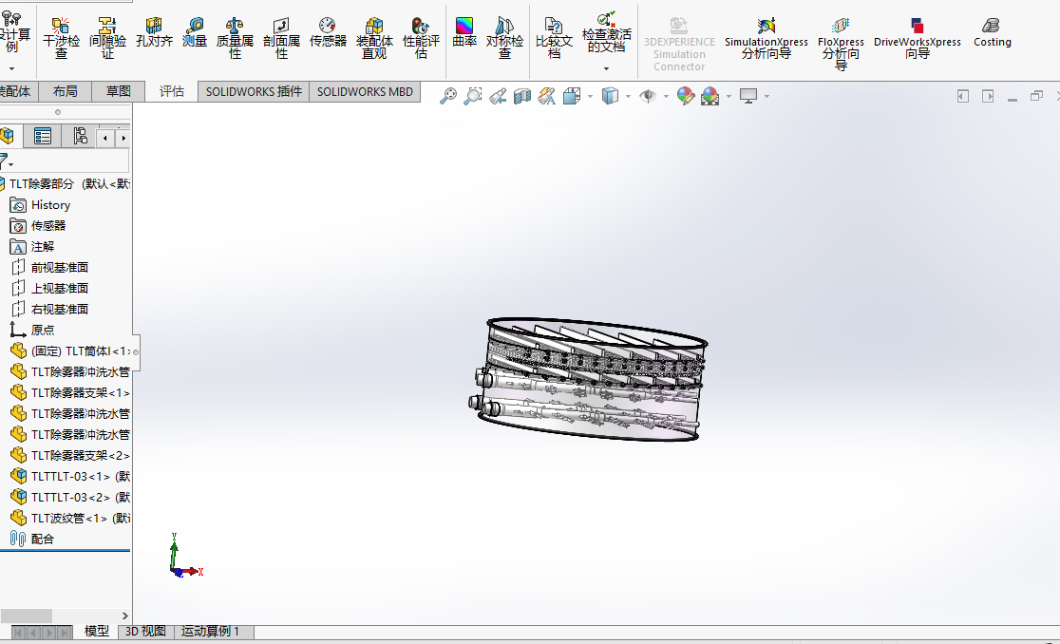1060x644 pixels.
Task: Launch SimulationXpress analysis wizard
Action: 766,39
